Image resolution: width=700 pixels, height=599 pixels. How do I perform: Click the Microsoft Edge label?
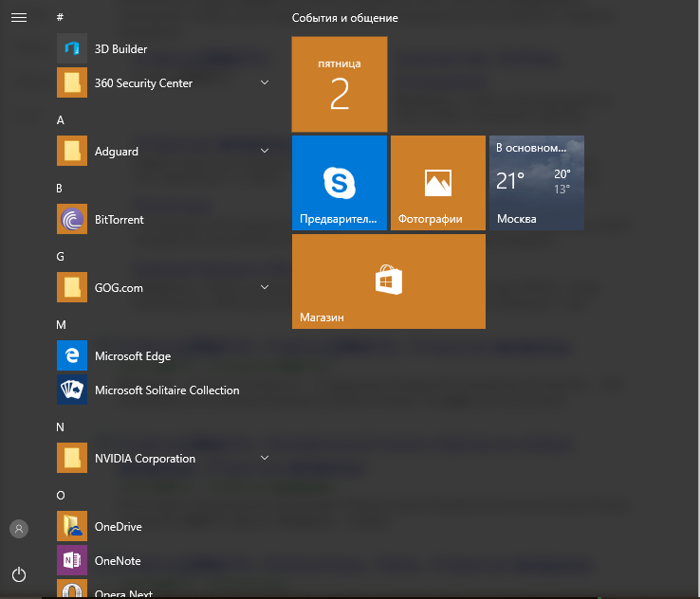133,356
